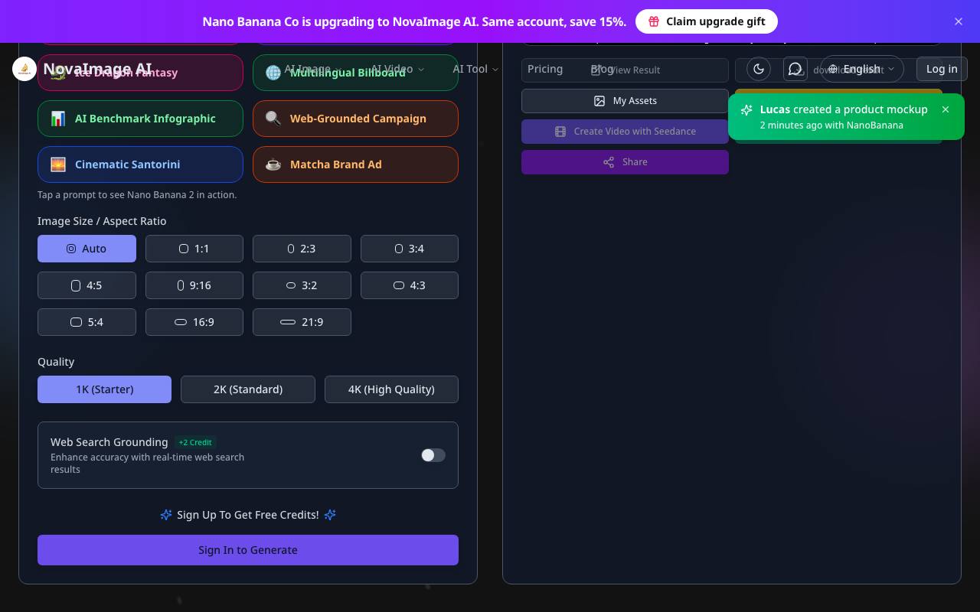The image size is (980, 612).
Task: Click the 'Quality' section label
Action: point(56,362)
